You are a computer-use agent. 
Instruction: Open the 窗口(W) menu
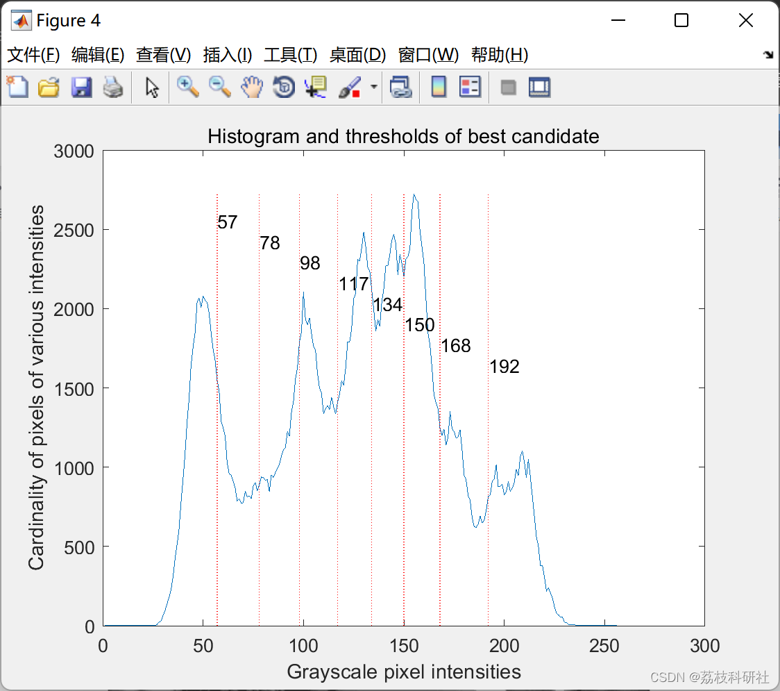tap(428, 55)
